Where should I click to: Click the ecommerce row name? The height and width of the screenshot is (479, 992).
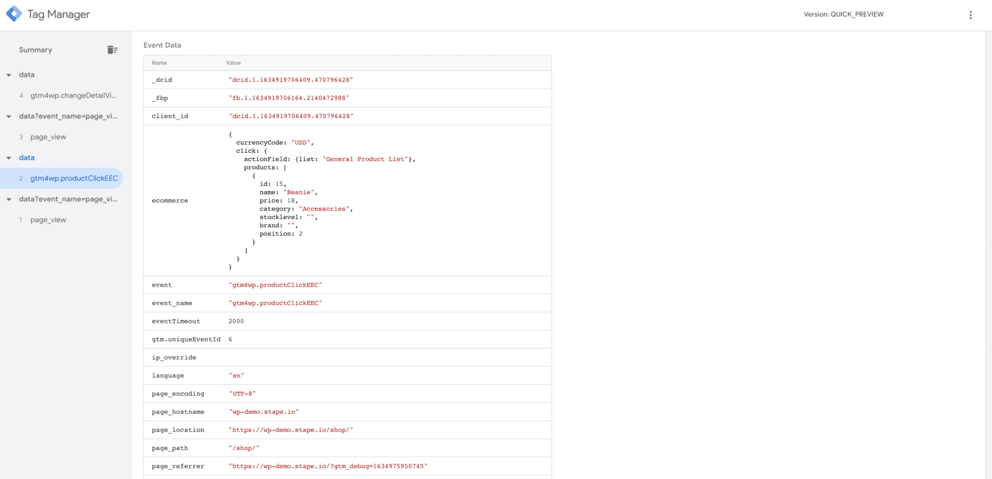pos(170,201)
